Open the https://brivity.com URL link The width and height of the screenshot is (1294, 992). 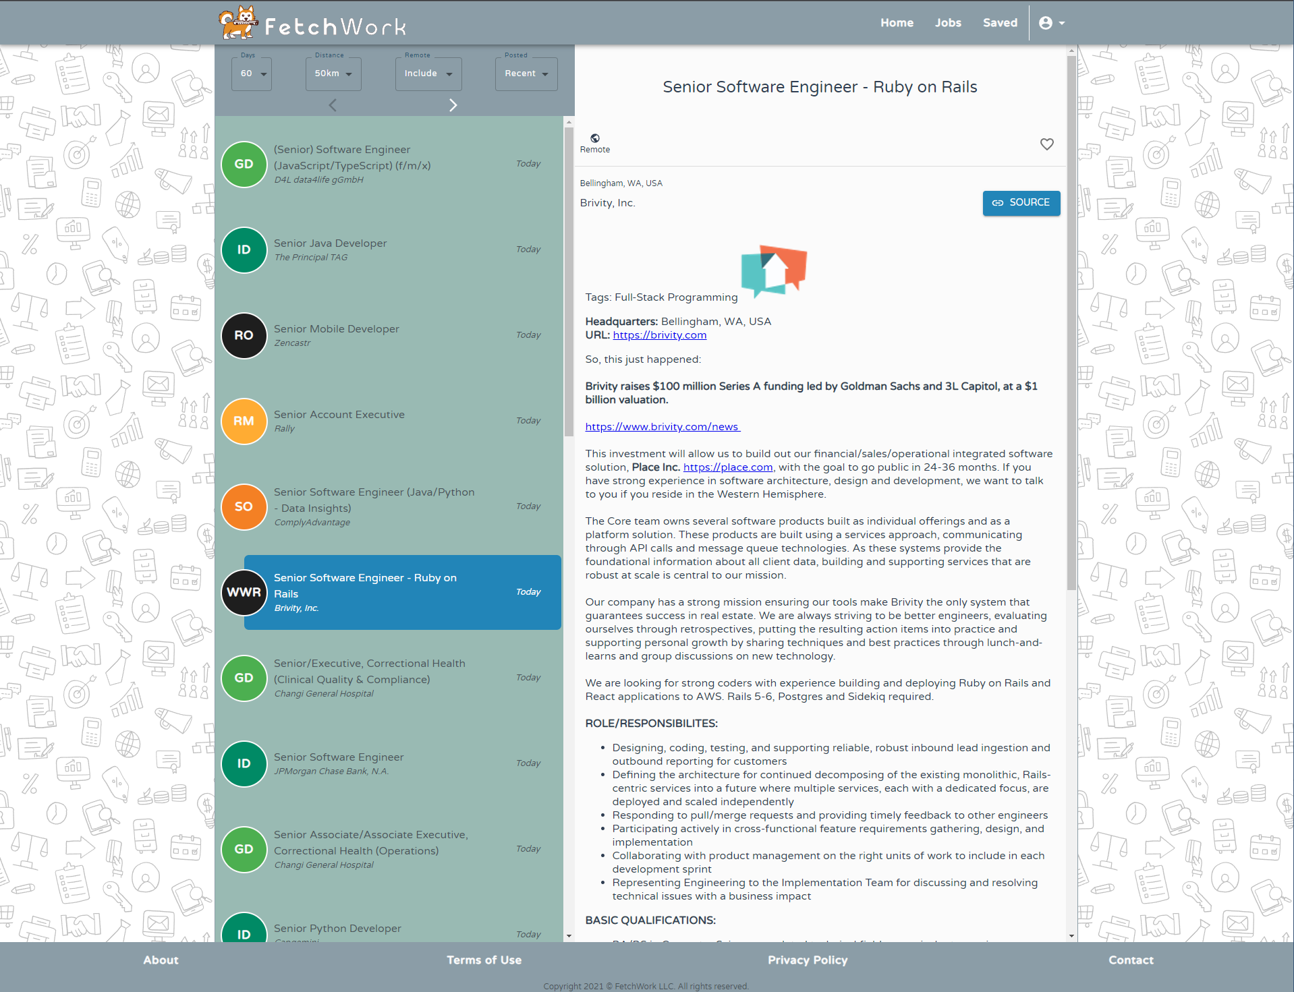tap(659, 335)
